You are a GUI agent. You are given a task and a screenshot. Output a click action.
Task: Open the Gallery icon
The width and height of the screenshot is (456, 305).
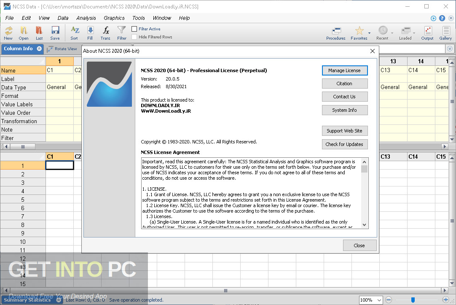pyautogui.click(x=445, y=33)
